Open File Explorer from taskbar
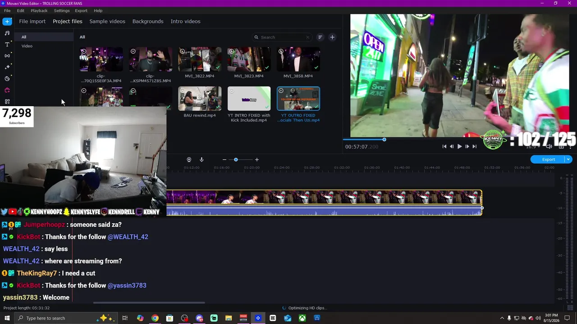577x324 pixels. tap(229, 318)
